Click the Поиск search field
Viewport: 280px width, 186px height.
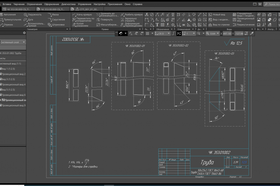(272, 4)
